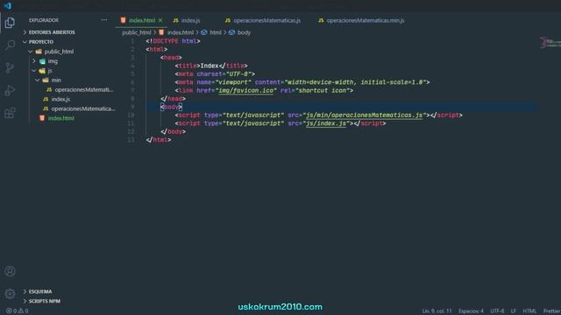Image resolution: width=561 pixels, height=315 pixels.
Task: Click the highlighted body tag on line 9
Action: [171, 107]
